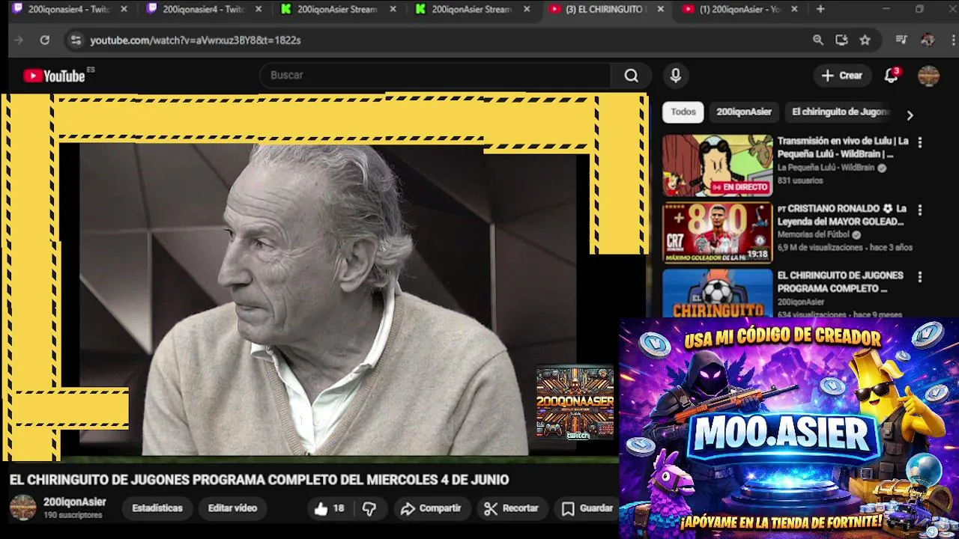Switch to '(1) 200iqonAsier' YouTube tab
959x539 pixels.
pos(738,9)
